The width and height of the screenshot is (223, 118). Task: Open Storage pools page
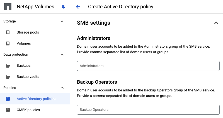click(28, 32)
